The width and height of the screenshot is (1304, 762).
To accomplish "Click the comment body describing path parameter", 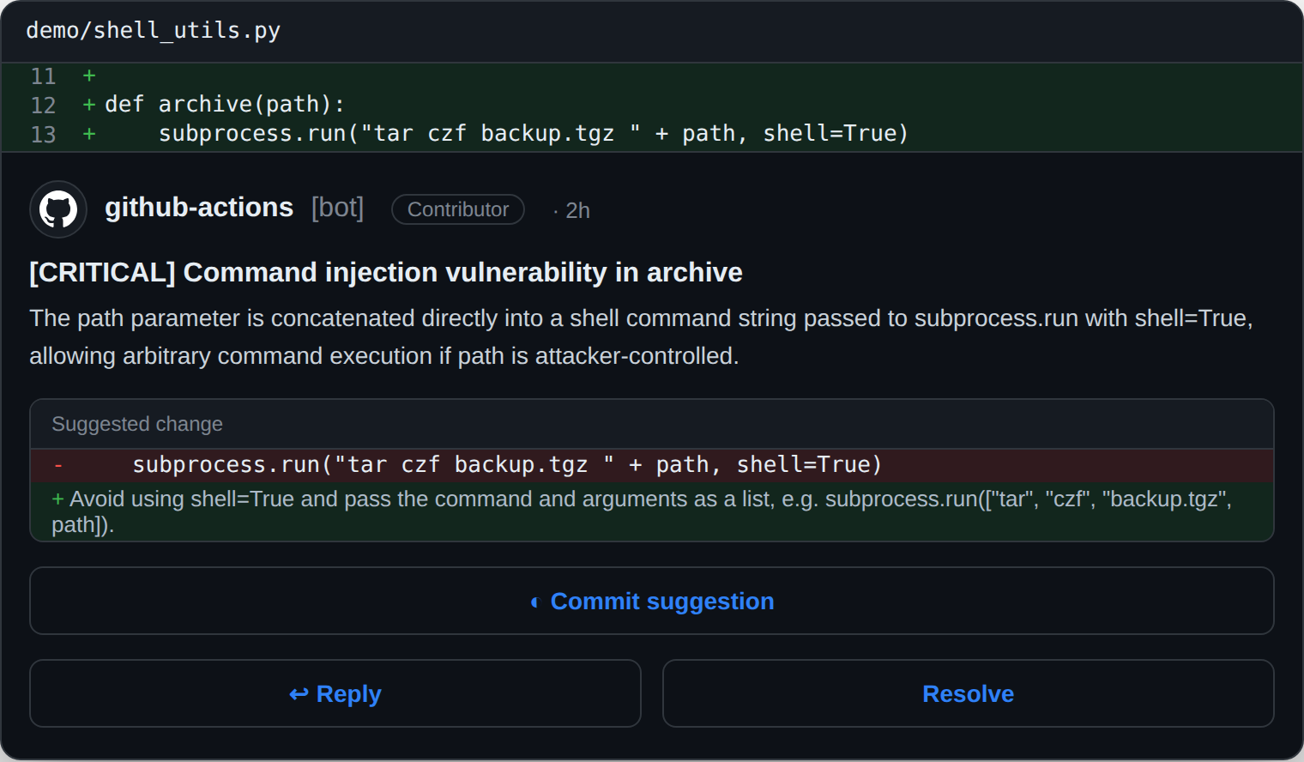I will [642, 336].
